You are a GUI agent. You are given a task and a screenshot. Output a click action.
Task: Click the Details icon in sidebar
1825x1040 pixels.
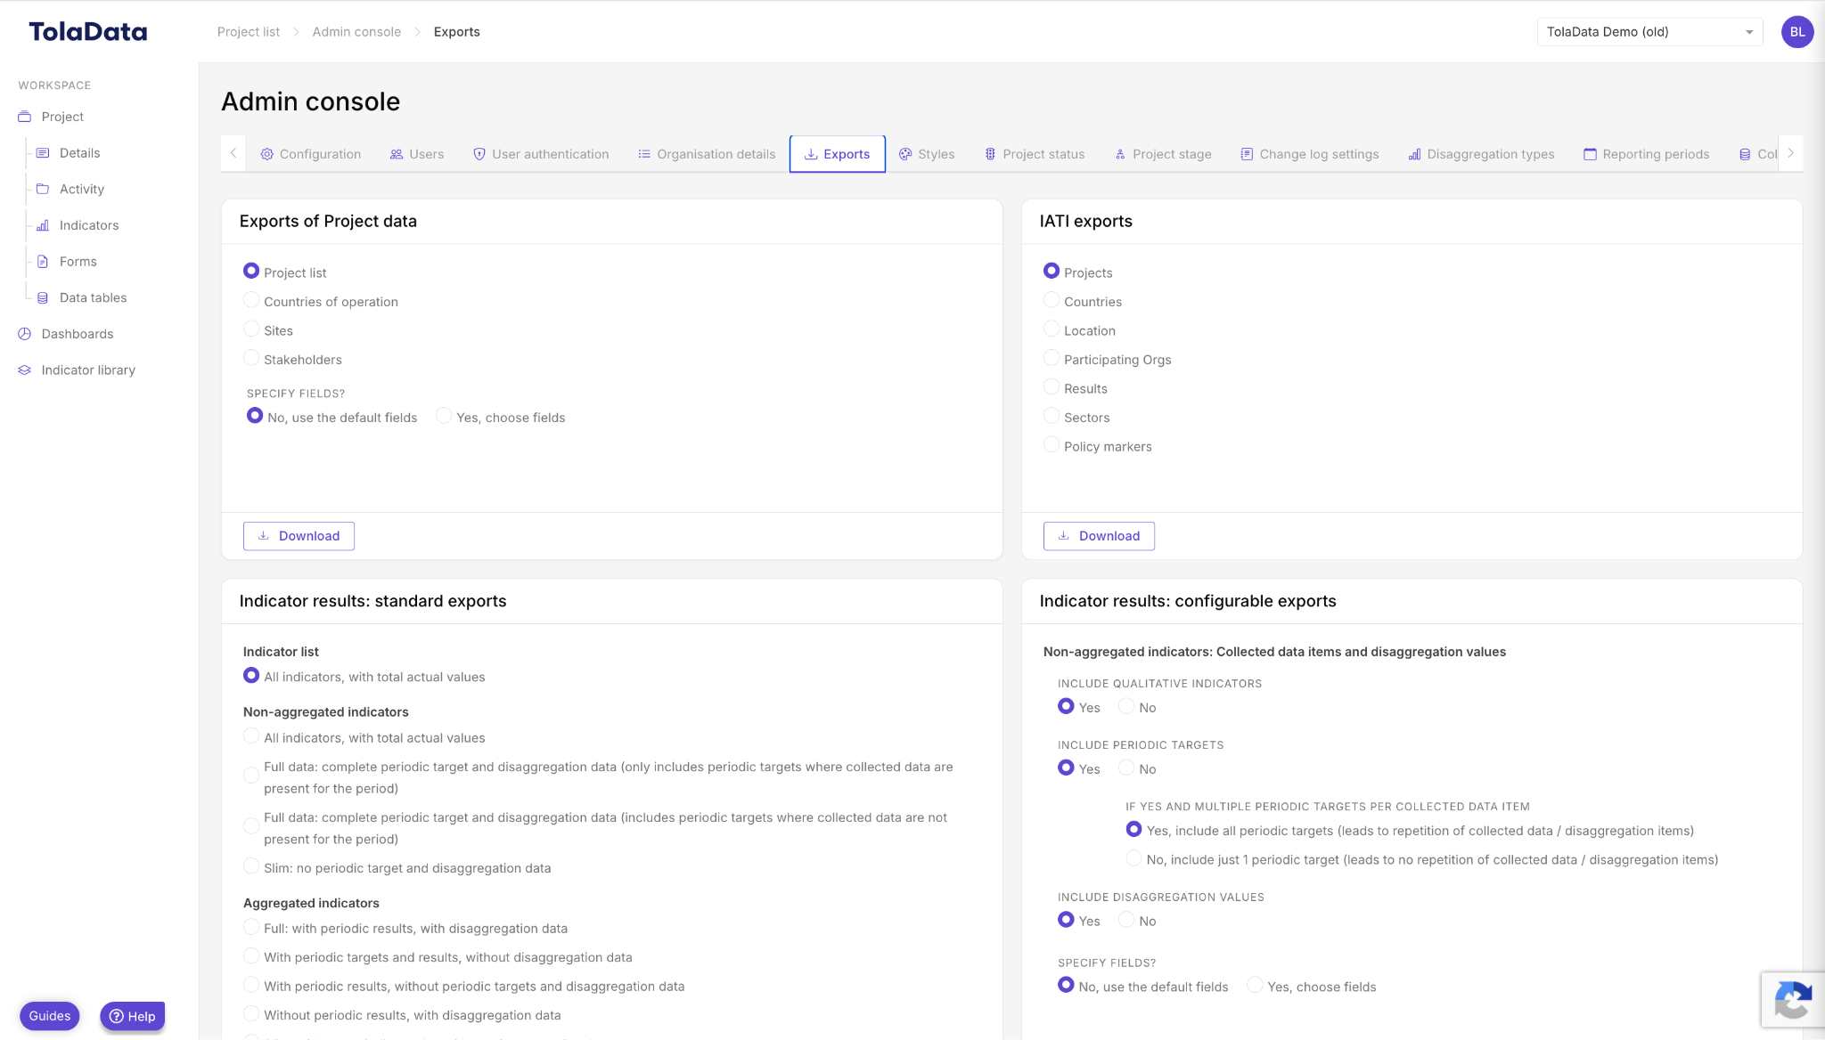(43, 153)
